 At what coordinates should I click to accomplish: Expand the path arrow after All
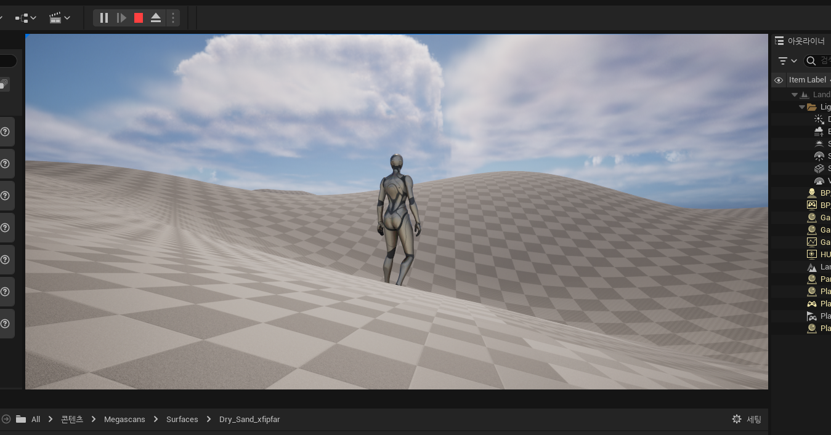[x=51, y=419]
